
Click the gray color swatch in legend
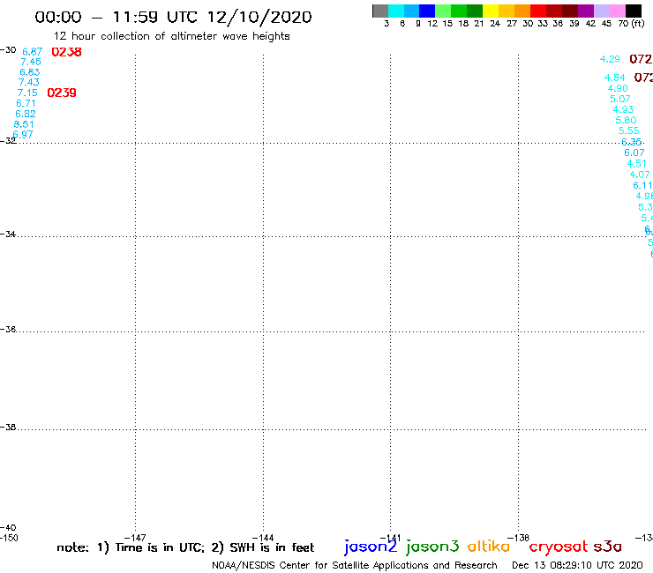(x=380, y=11)
